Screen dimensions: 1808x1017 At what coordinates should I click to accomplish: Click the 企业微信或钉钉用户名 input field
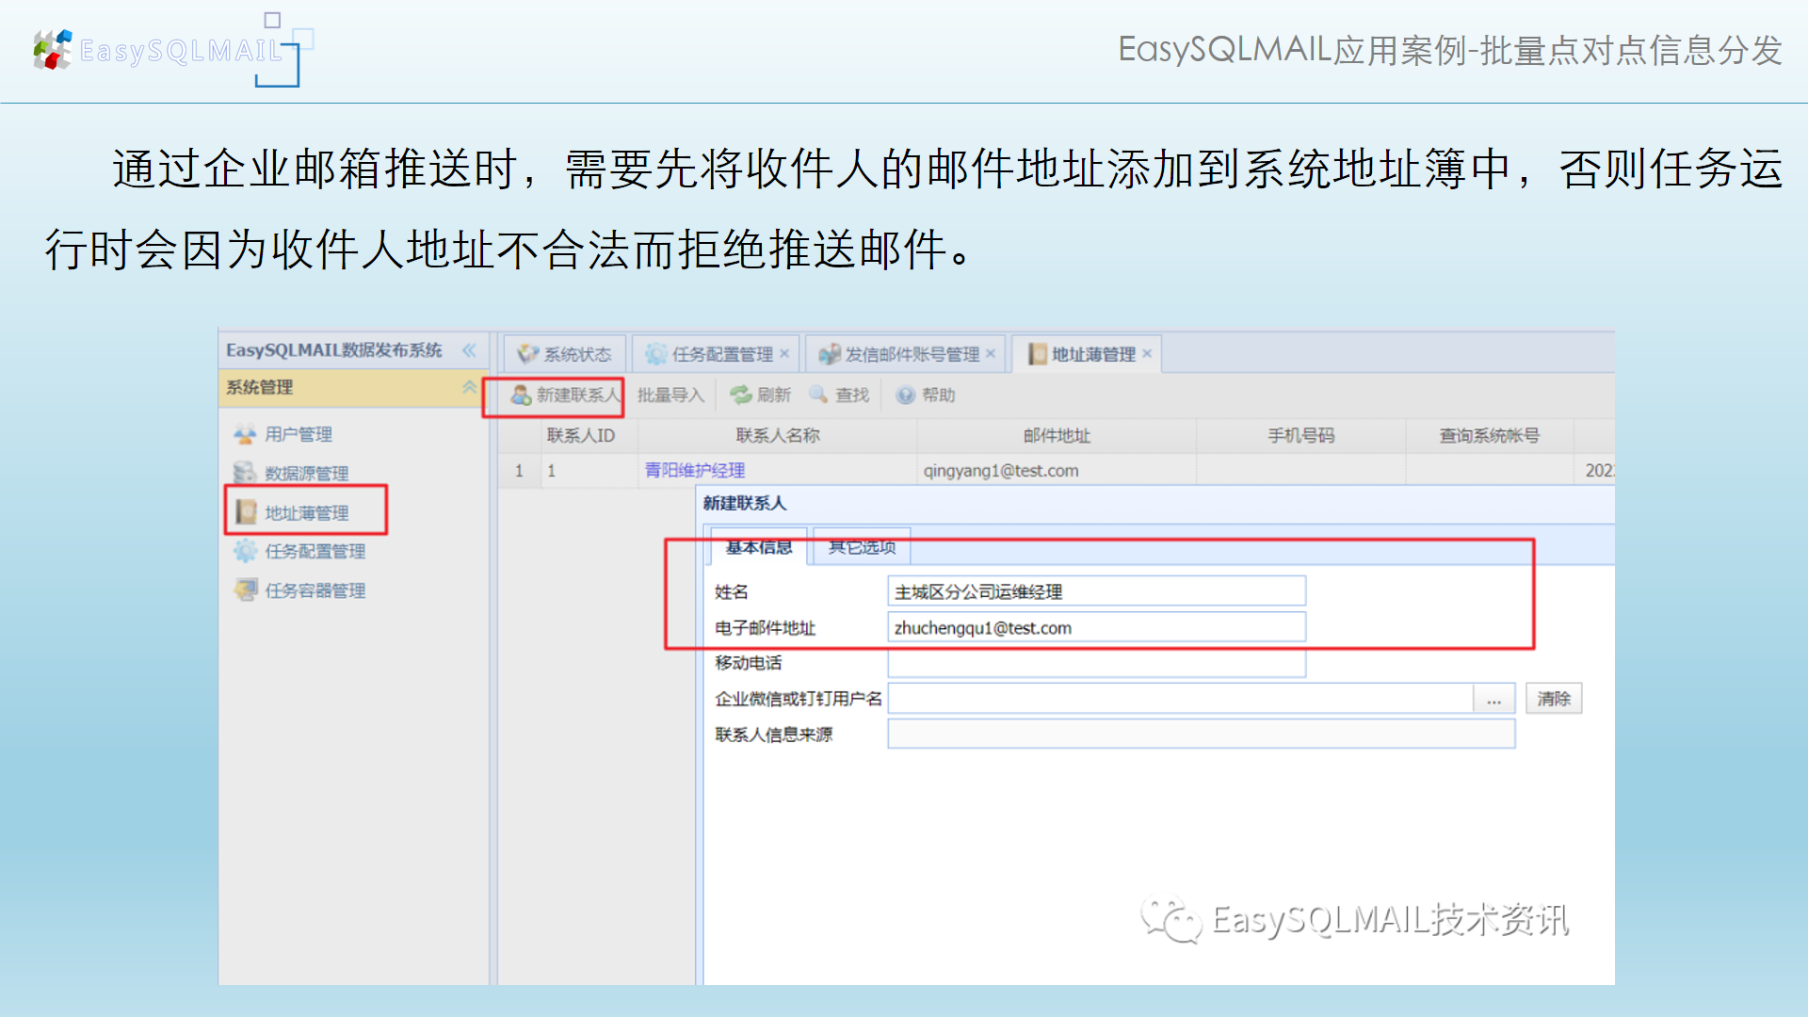(x=1181, y=699)
